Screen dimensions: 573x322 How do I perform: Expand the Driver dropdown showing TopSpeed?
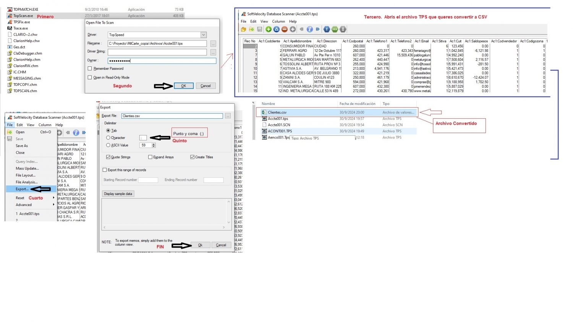(x=204, y=35)
